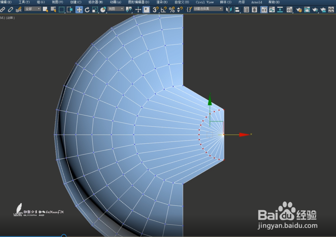Toggle the 3D Snaps icon
Image resolution: width=336 pixels, height=237 pixels.
pos(156,9)
